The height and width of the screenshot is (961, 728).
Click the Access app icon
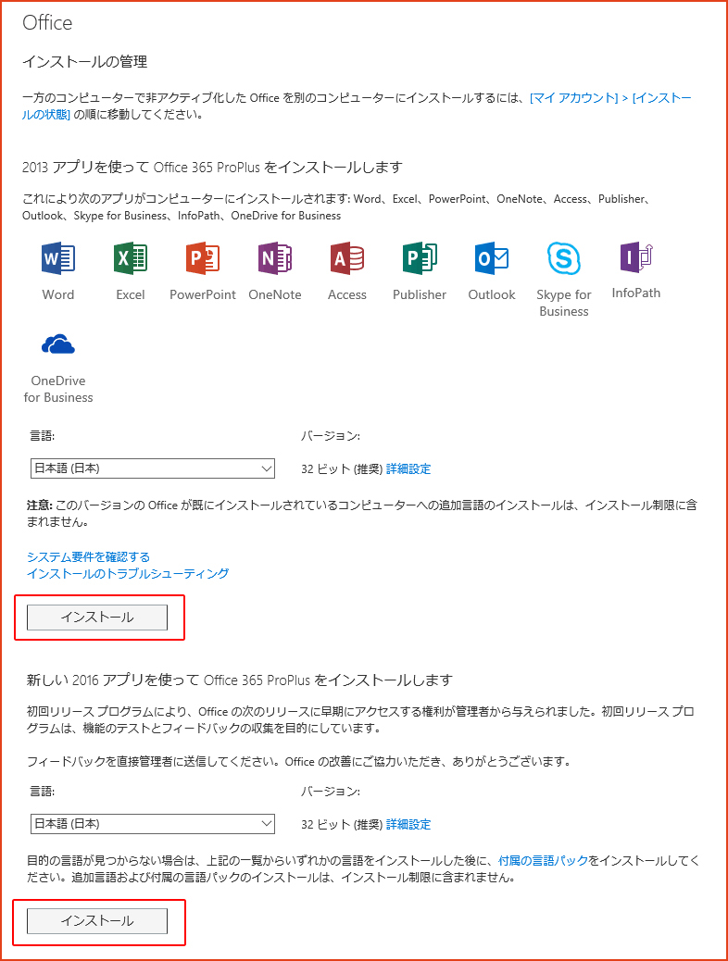click(x=347, y=258)
